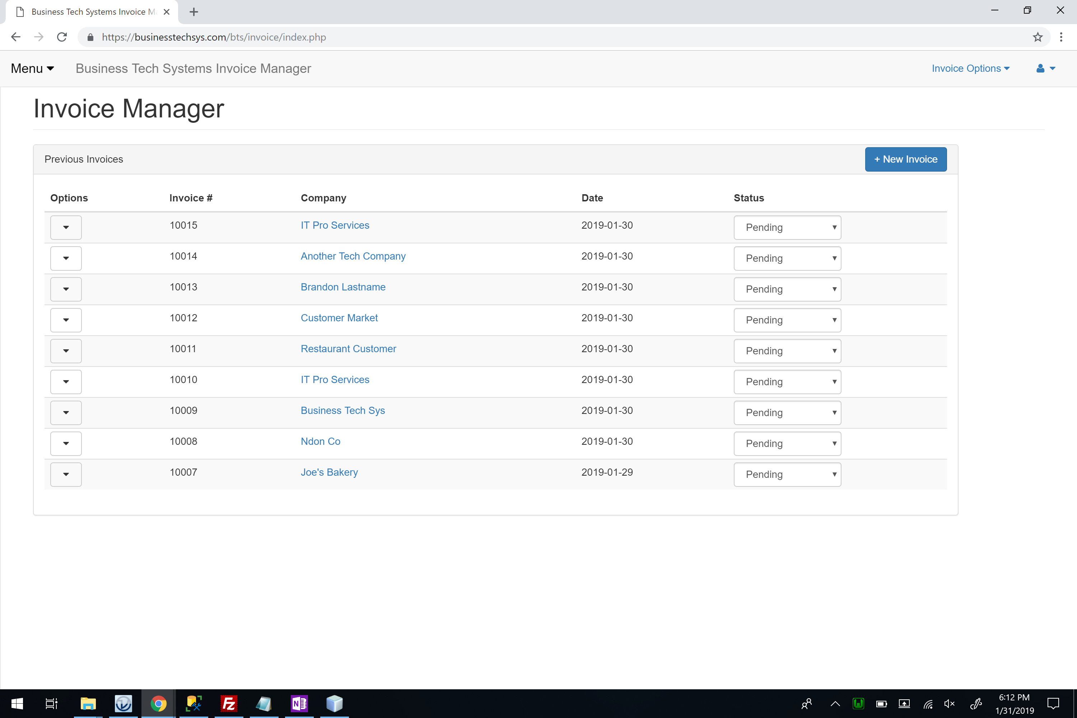This screenshot has width=1077, height=718.
Task: Launch OneNote from the taskbar
Action: click(299, 703)
